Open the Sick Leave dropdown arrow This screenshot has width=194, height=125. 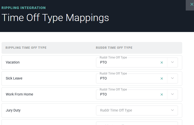(172, 78)
